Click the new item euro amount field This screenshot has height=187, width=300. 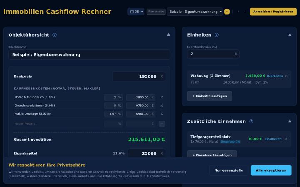tap(141, 124)
